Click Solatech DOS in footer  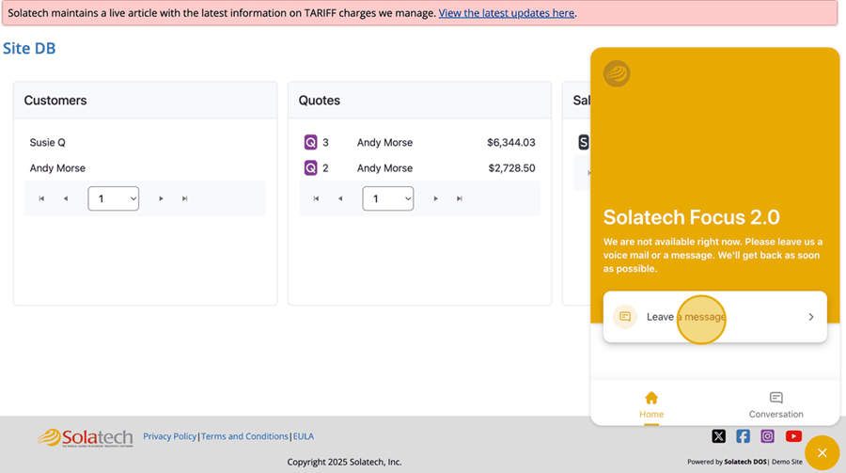point(745,462)
